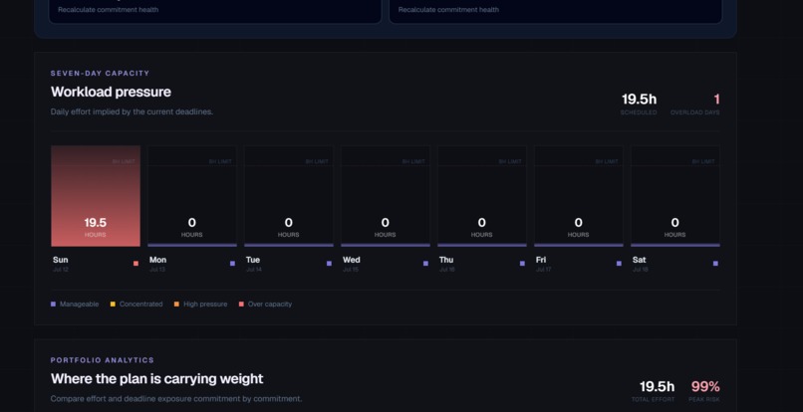Choose the Saturday 0 hours capacity bar
The width and height of the screenshot is (803, 412).
pos(675,196)
